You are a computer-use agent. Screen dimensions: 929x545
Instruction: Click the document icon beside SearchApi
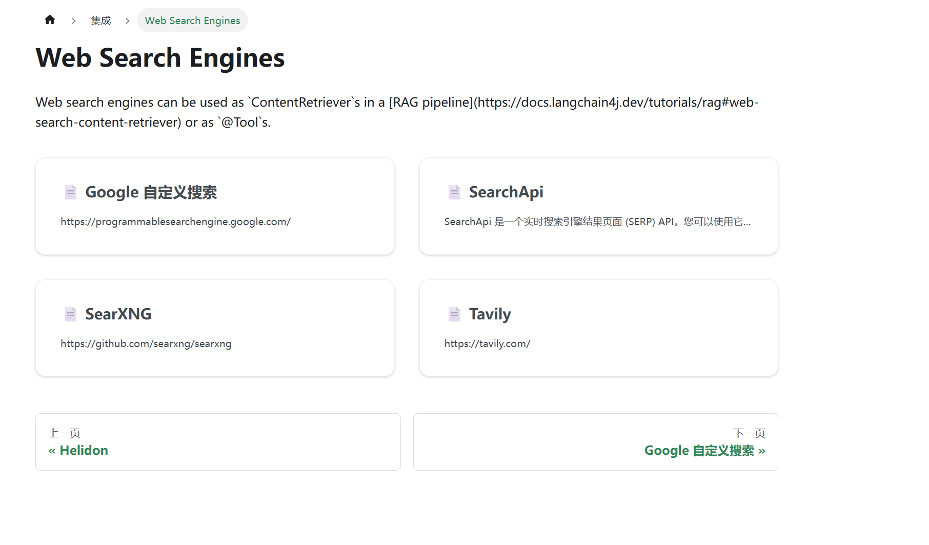click(454, 192)
